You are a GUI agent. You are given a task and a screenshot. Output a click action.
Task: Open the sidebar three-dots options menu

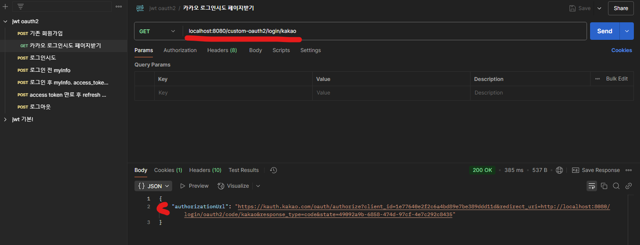119,7
